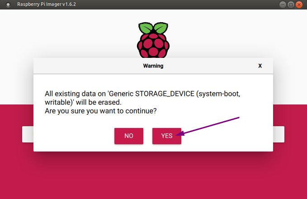Click empty space in the Warning header bar
307x199 pixels.
click(x=90, y=66)
